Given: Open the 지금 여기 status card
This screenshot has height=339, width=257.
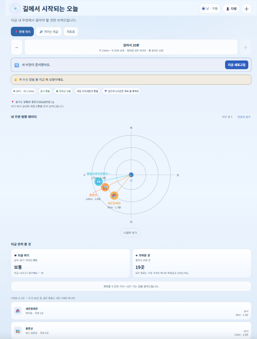Looking at the screenshot, I should coord(71,263).
